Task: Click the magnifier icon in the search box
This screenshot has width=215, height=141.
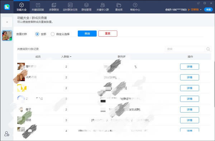Action: 208,49
